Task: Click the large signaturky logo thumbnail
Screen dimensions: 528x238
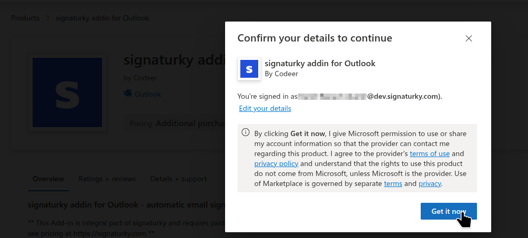Action: coord(67,92)
